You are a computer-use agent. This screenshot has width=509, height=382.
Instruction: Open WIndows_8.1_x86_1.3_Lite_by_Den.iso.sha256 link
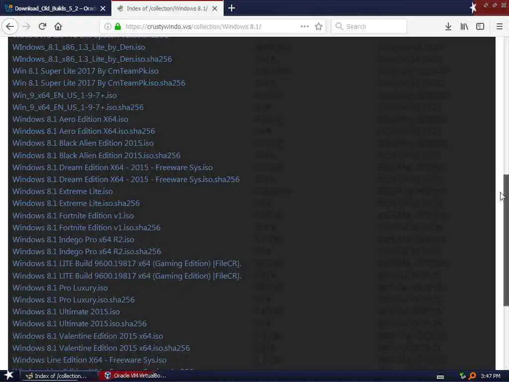pos(92,59)
